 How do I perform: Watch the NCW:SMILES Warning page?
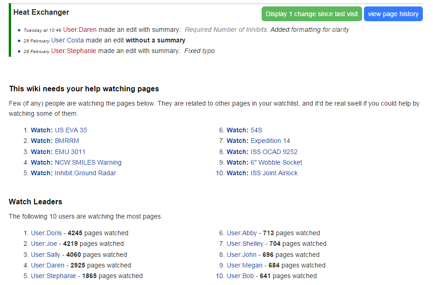pyautogui.click(x=42, y=162)
